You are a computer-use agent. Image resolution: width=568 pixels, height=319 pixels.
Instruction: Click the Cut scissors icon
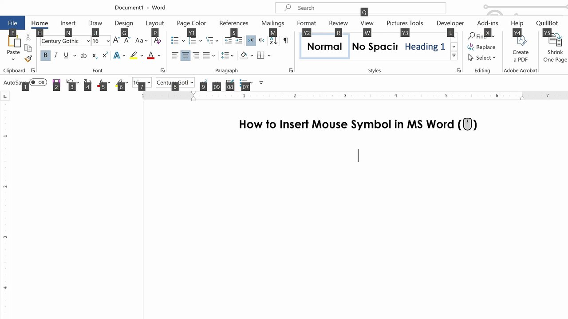28,38
